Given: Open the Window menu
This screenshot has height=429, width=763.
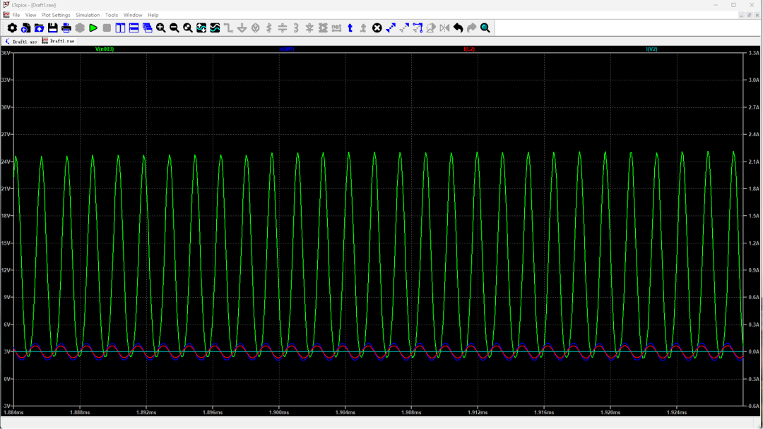Looking at the screenshot, I should tap(133, 15).
